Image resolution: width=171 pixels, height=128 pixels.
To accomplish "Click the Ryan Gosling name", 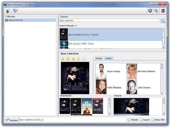I will pyautogui.click(x=113, y=72).
